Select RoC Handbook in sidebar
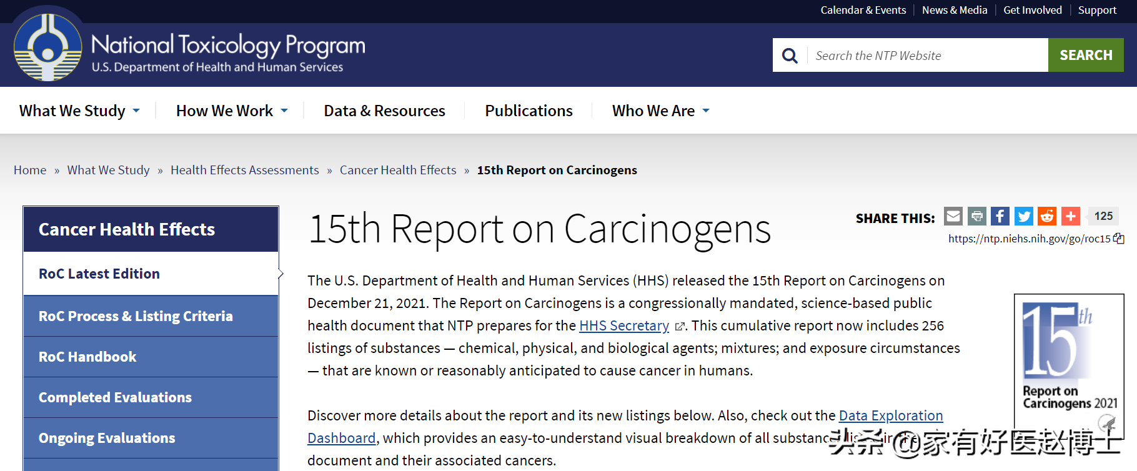The height and width of the screenshot is (471, 1137). click(151, 357)
